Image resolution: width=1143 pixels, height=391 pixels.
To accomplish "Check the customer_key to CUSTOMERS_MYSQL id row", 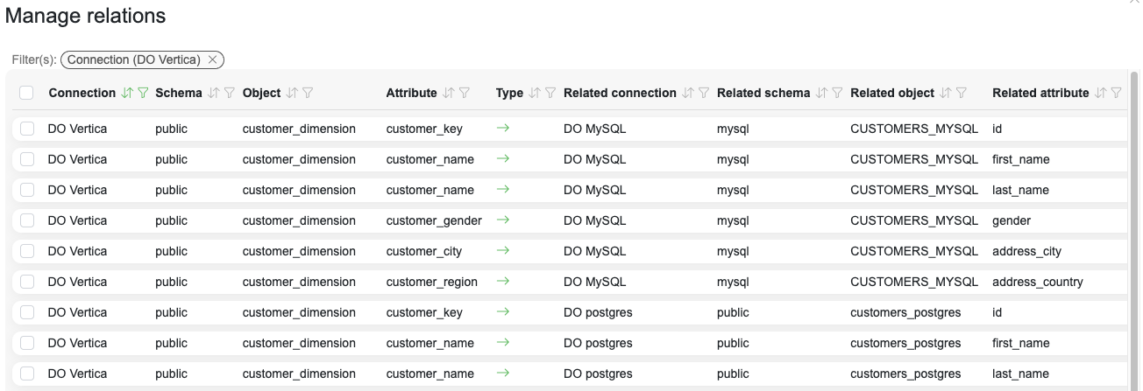I will coord(26,129).
